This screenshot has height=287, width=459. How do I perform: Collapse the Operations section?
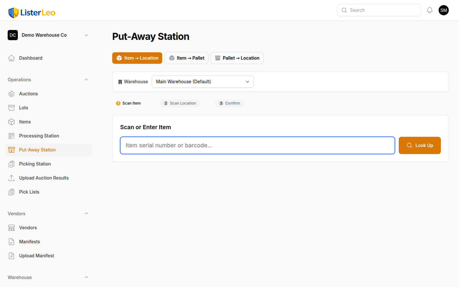(x=86, y=79)
